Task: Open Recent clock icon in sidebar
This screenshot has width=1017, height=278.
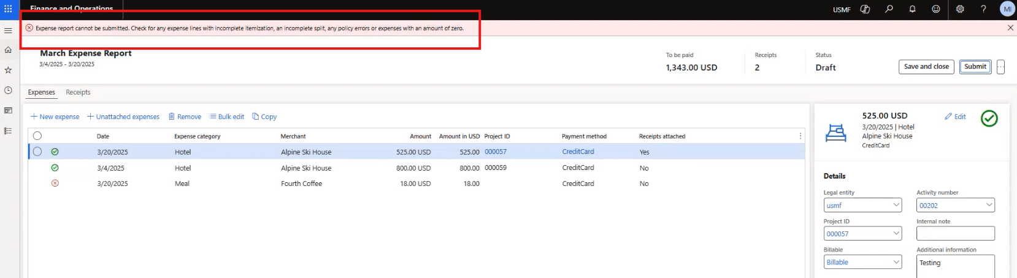Action: 8,91
